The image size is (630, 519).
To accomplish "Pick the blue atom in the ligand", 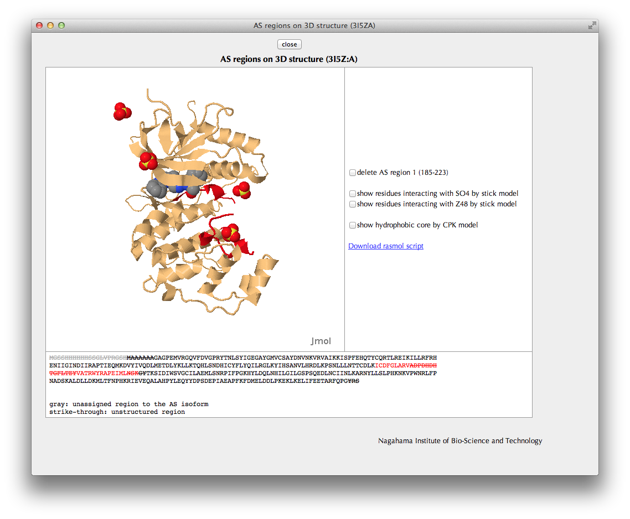I will pos(179,189).
